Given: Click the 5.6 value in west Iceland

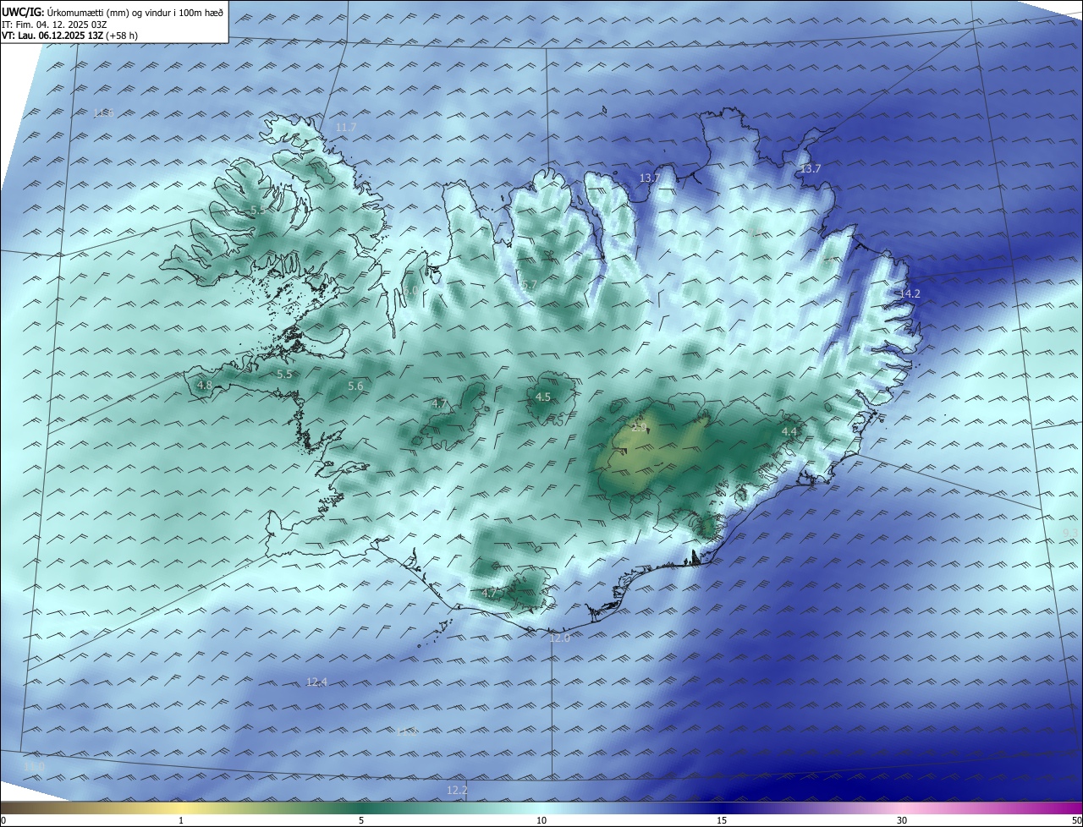Looking at the screenshot, I should point(355,386).
